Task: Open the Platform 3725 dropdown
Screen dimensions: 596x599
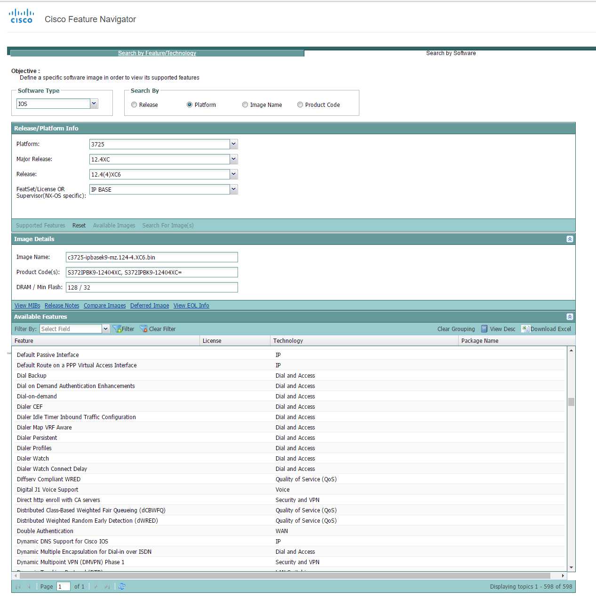Action: tap(234, 144)
